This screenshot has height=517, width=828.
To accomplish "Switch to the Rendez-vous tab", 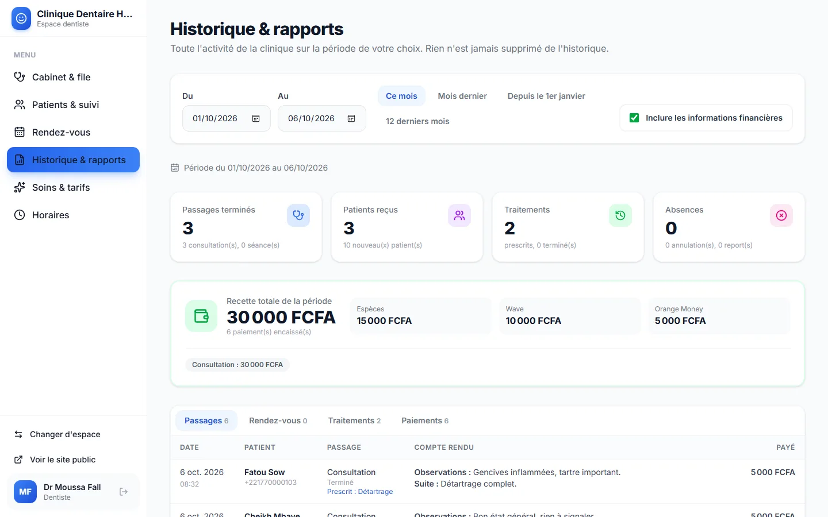I will (x=278, y=420).
